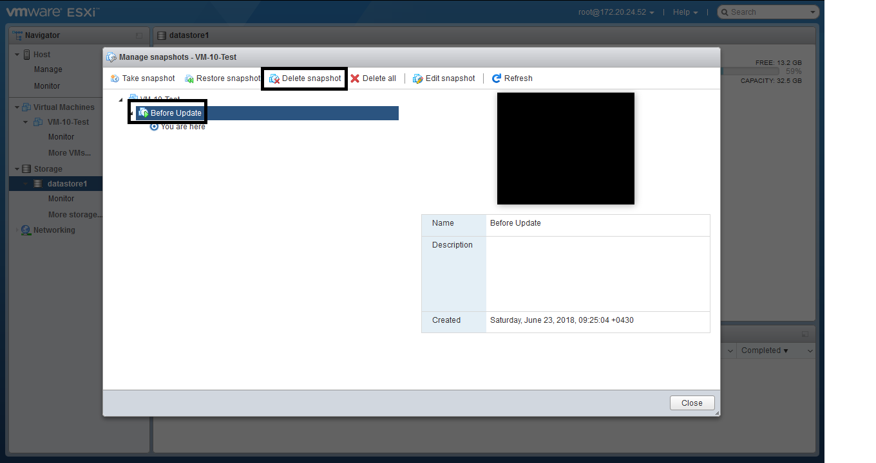876x463 pixels.
Task: Collapse the VM-10-Test snapshot tree root
Action: [120, 100]
